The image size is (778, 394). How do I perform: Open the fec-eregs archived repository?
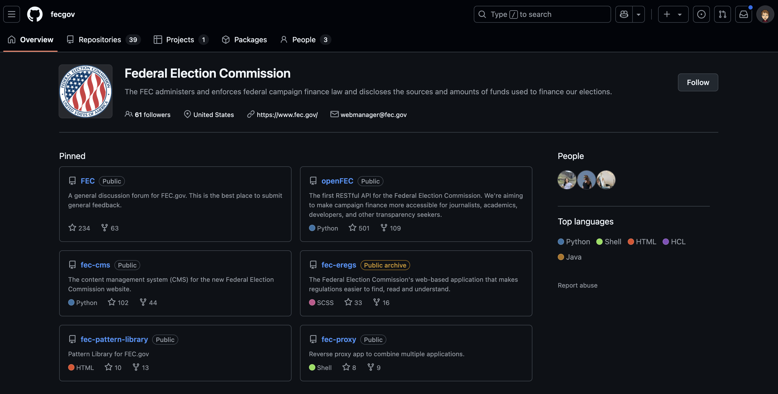pyautogui.click(x=339, y=265)
